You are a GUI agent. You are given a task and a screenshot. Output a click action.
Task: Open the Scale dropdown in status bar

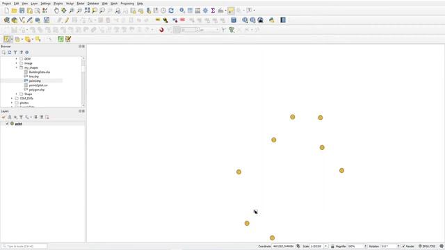[x=325, y=247]
